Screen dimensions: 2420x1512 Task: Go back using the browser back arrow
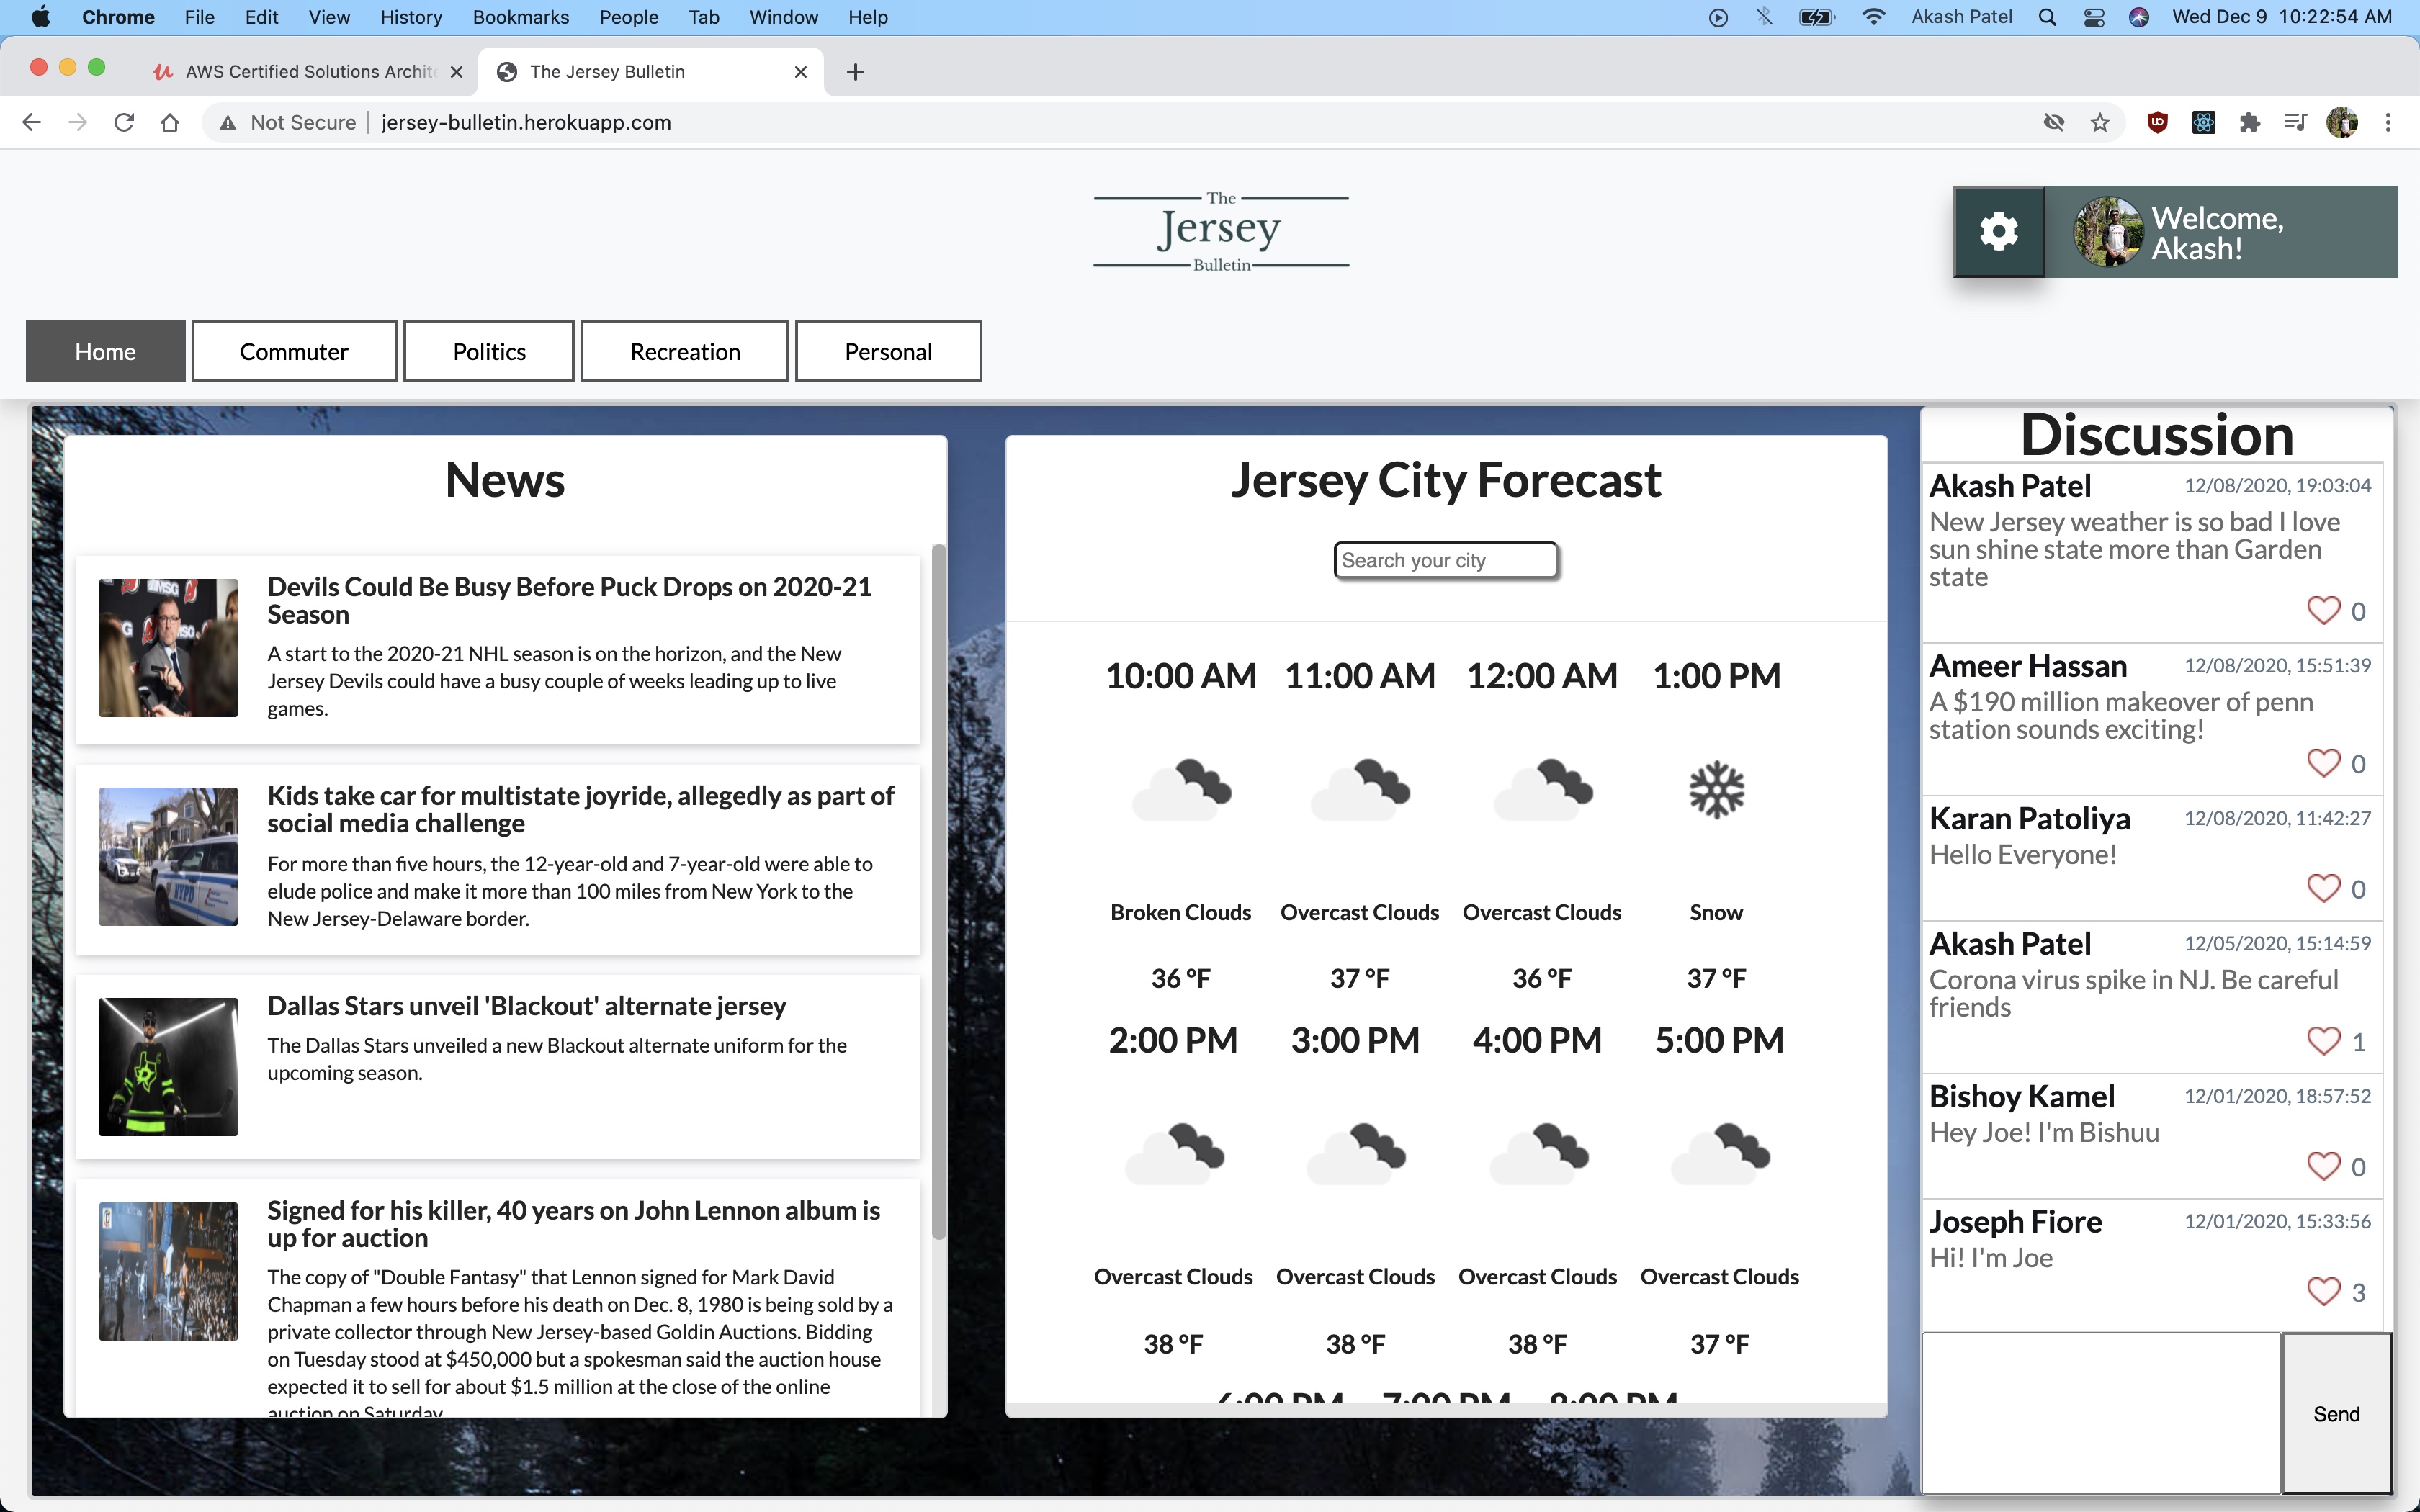point(32,122)
